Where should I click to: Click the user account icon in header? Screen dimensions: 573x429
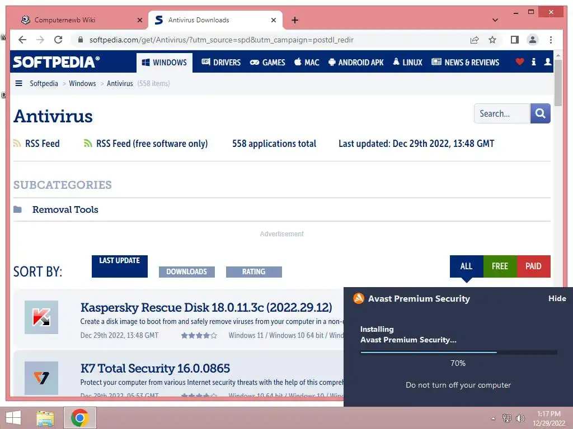547,61
